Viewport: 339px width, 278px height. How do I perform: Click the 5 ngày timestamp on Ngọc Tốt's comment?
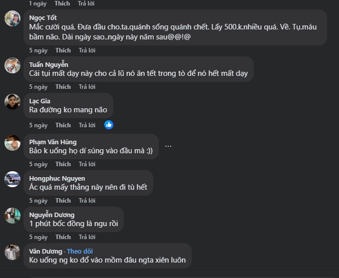(x=38, y=50)
